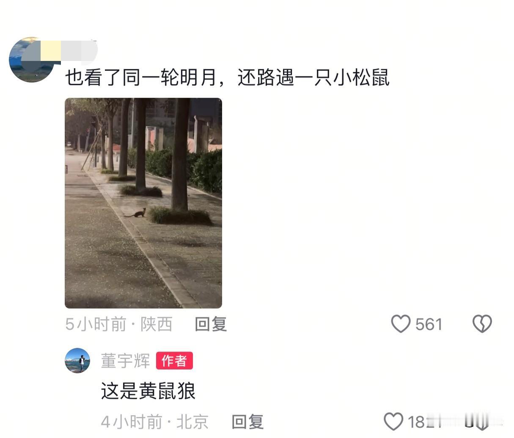Reply to 董宇辉's comment via 回复

247,422
